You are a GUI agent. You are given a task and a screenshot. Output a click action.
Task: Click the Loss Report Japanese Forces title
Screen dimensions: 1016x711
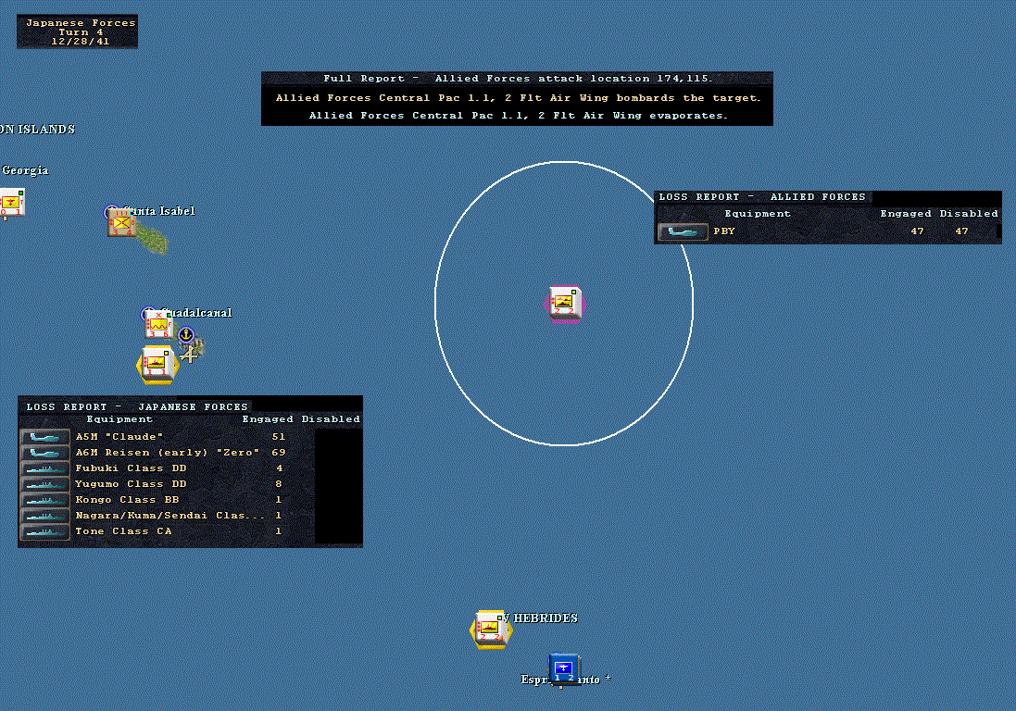(x=137, y=406)
